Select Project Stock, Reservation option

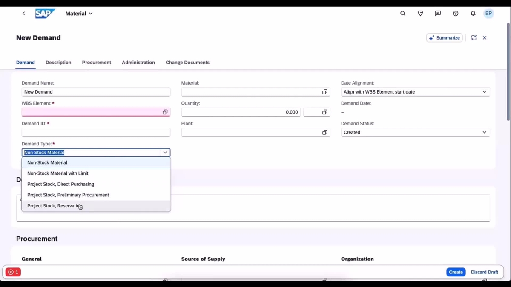point(55,205)
